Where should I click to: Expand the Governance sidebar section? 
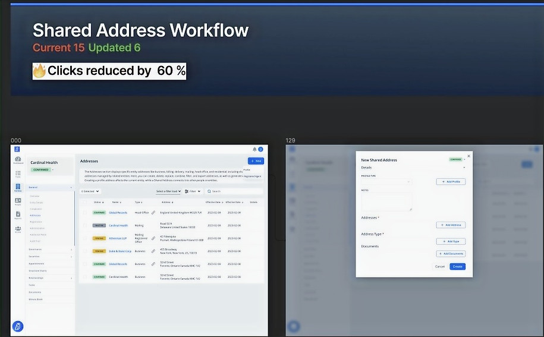click(x=71, y=249)
